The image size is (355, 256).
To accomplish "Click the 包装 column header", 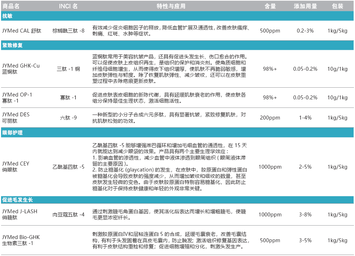I will 337,6.
